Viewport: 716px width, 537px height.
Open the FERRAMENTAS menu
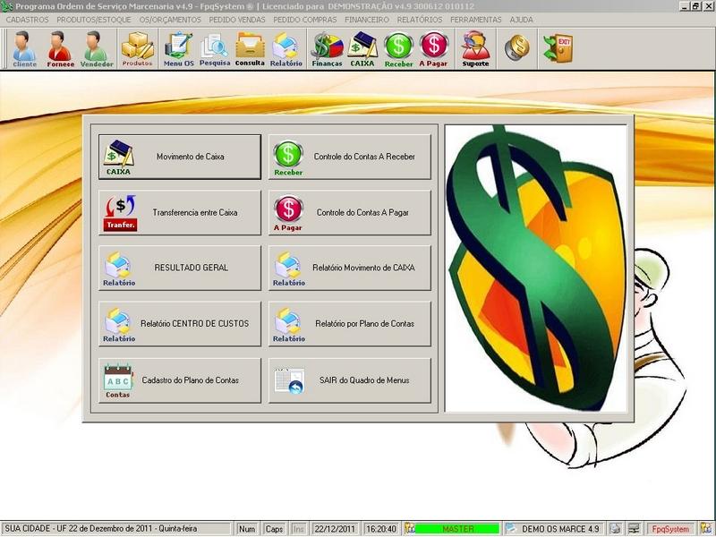point(475,20)
